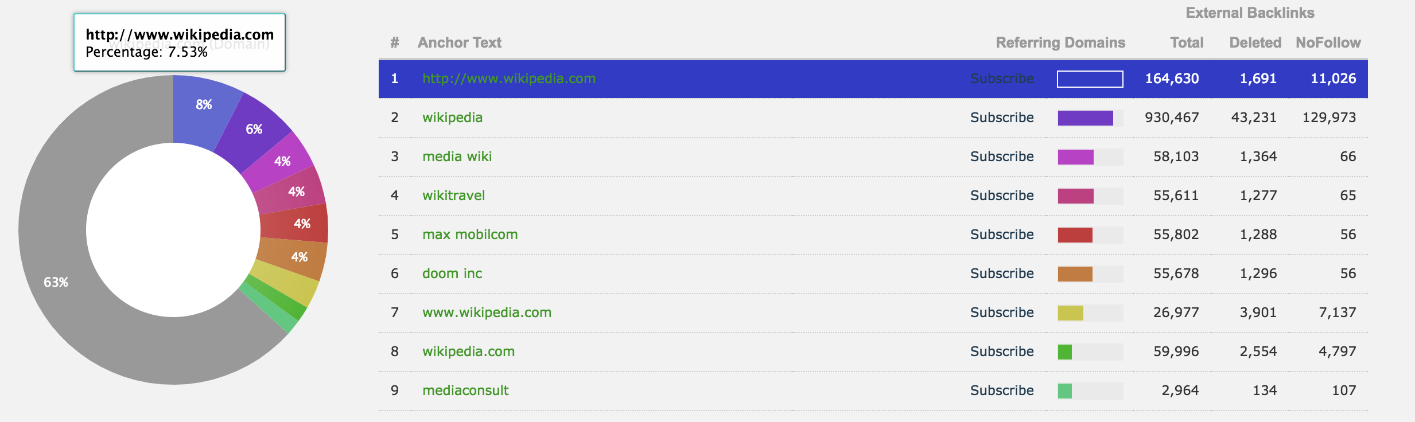Click the max mobilcom anchor link

pyautogui.click(x=469, y=235)
